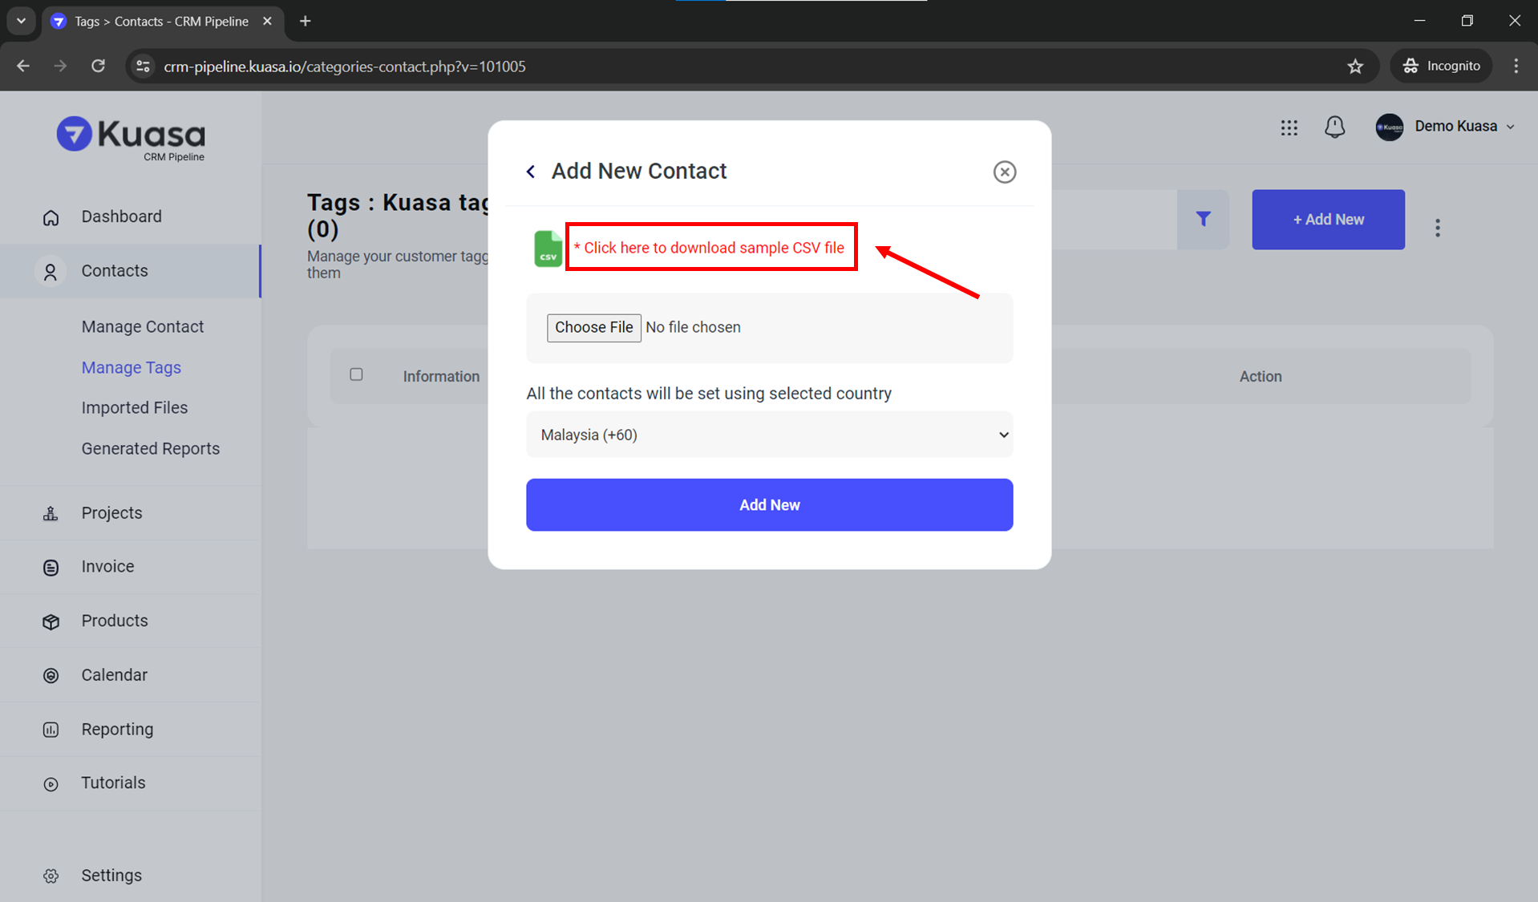
Task: Click the green CSV file icon
Action: click(548, 249)
